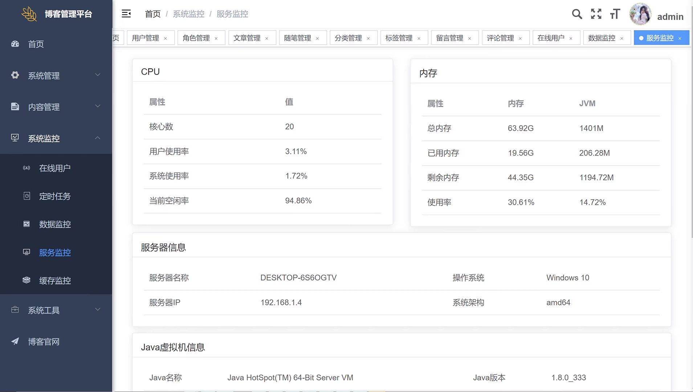Image resolution: width=693 pixels, height=392 pixels.
Task: Open 缓存监控 in the sidebar submenu
Action: click(x=56, y=280)
